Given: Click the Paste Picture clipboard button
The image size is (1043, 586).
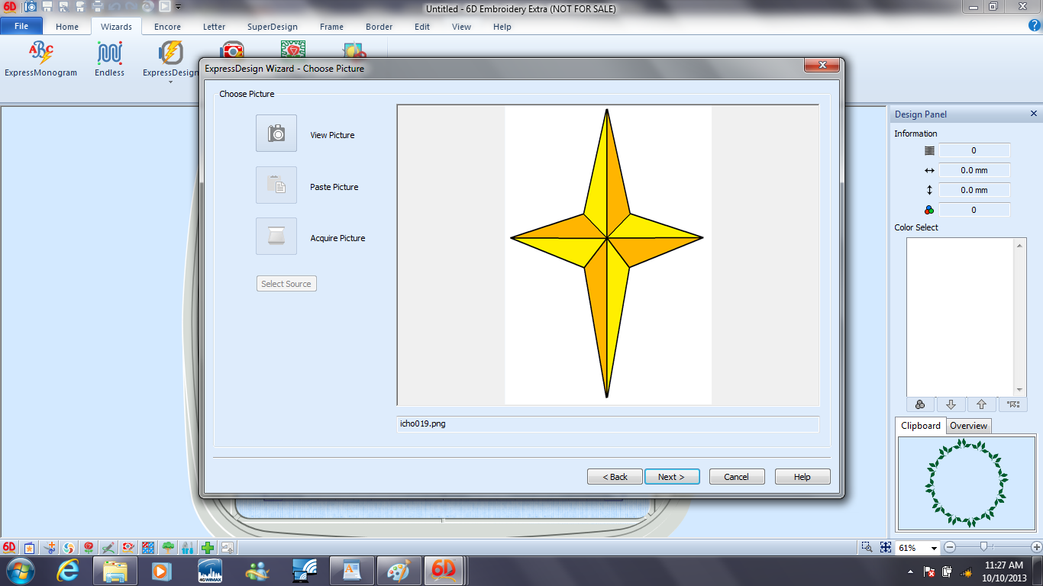Looking at the screenshot, I should (276, 185).
